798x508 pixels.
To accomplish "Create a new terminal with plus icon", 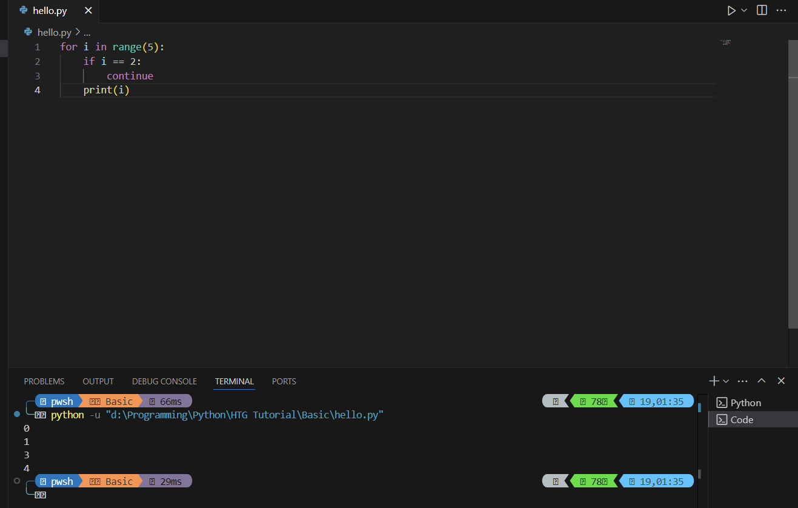I will click(x=714, y=381).
